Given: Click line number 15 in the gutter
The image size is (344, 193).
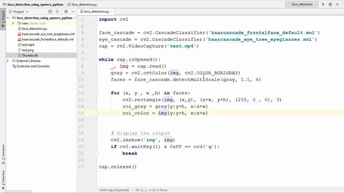Looking at the screenshot, I should coord(81,113).
